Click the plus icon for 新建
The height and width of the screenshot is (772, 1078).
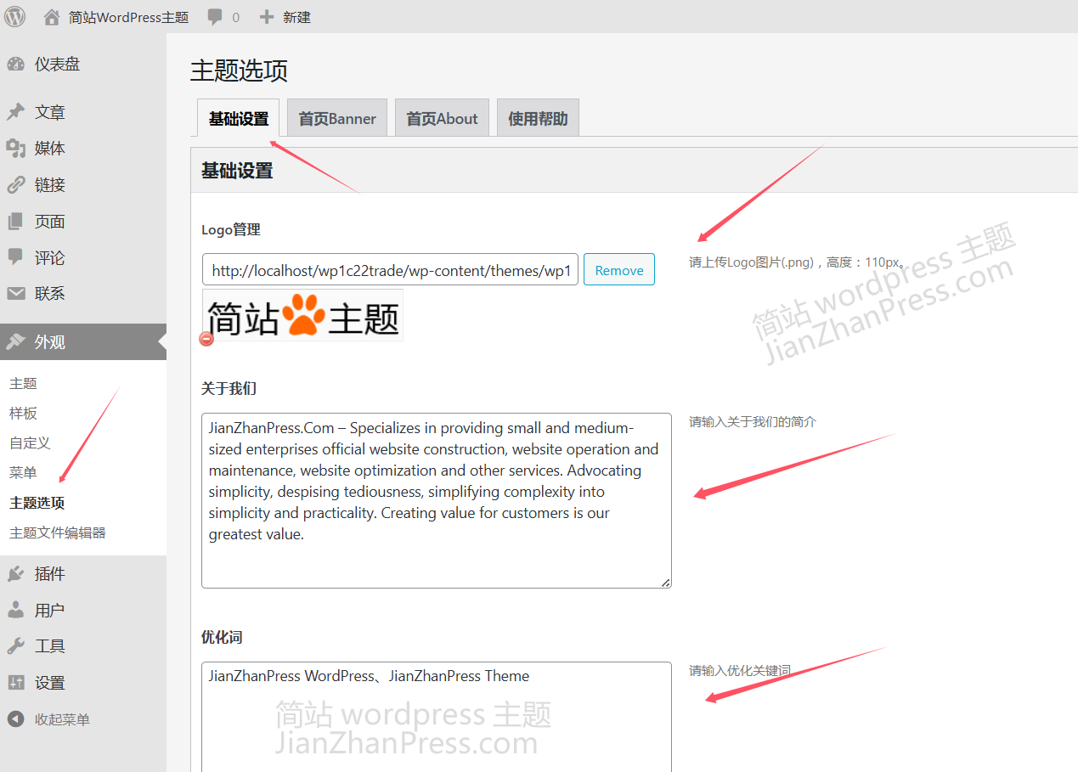[x=267, y=17]
